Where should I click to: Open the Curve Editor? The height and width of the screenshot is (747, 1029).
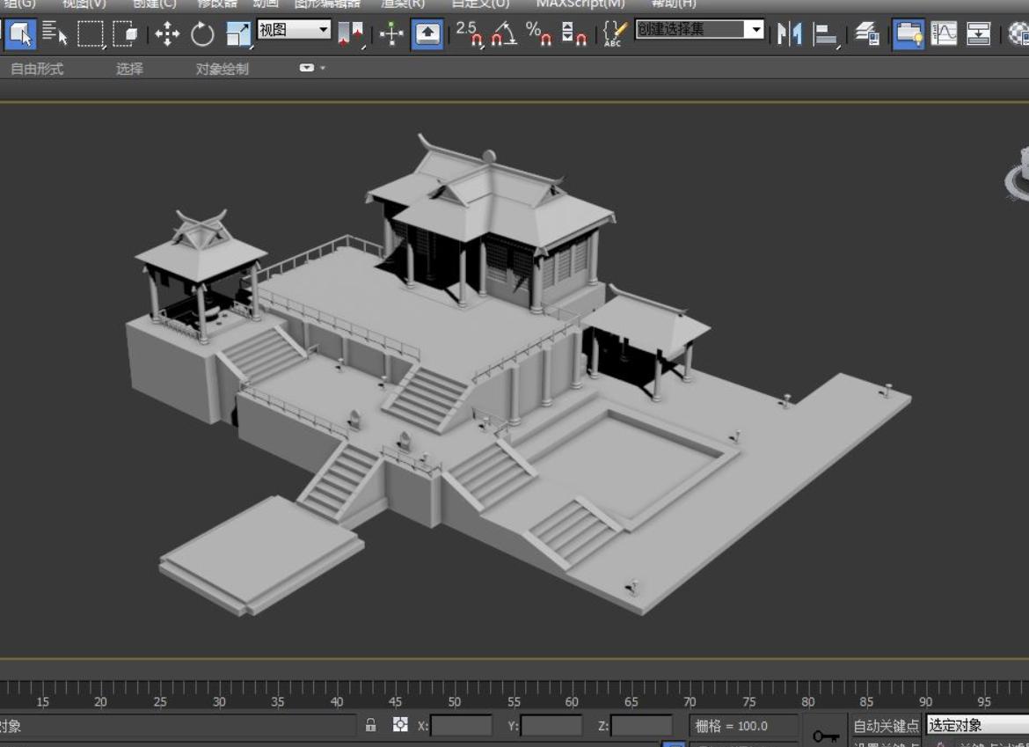(944, 34)
